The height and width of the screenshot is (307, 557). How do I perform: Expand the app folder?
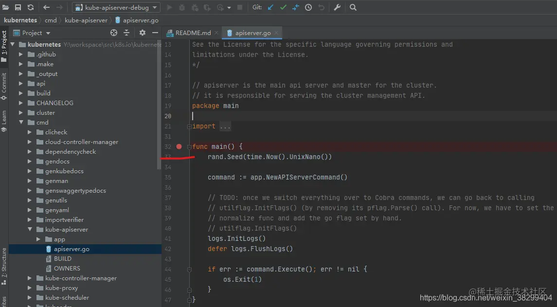point(38,239)
